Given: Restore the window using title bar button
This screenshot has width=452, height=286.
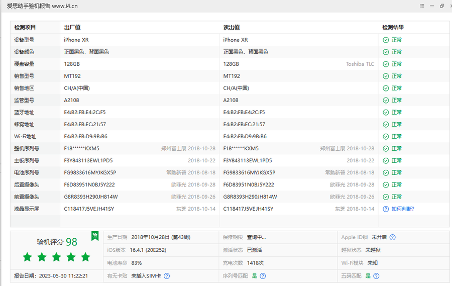Looking at the screenshot, I should [x=442, y=6].
